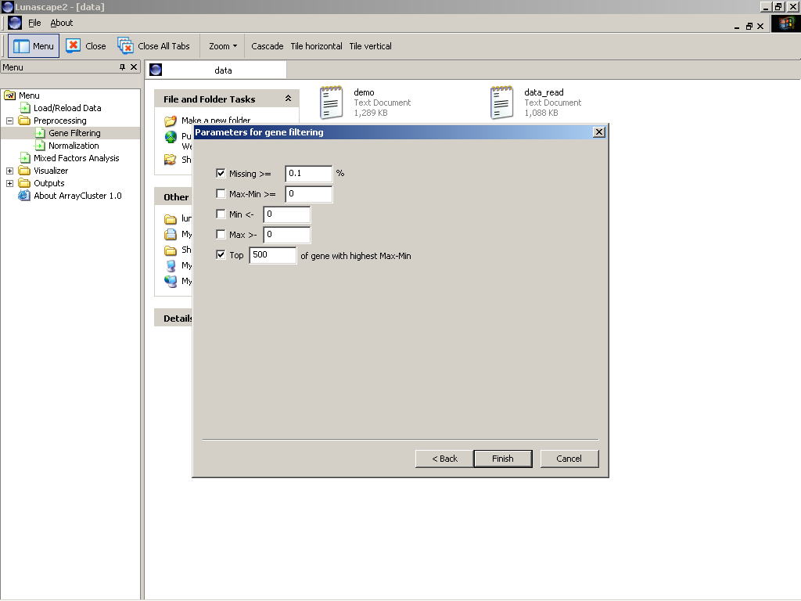This screenshot has width=801, height=601.
Task: Expand the Visualizer tree node
Action: click(9, 171)
